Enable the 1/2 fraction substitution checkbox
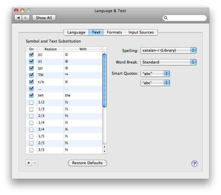 click(31, 102)
